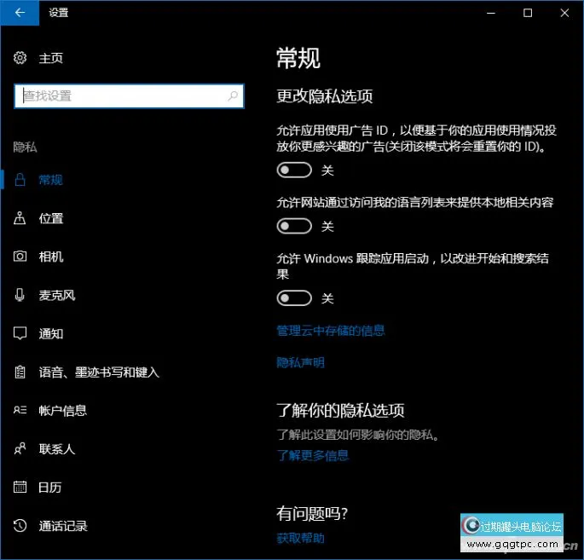Click the location pin icon beside 位置
584x560 pixels.
(20, 218)
